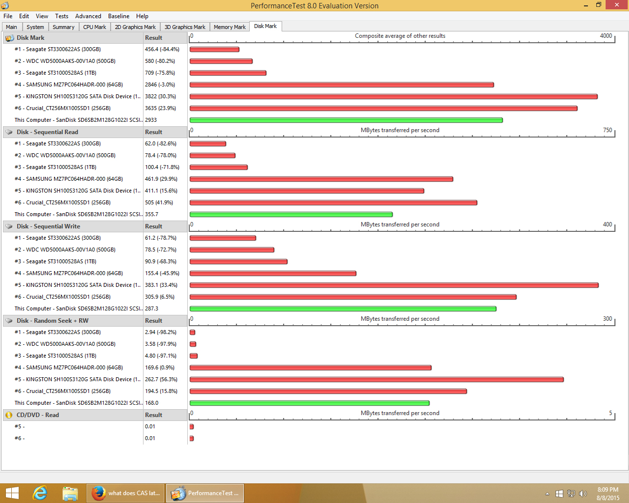Switch to the Main tab
Viewport: 629px width, 503px height.
(x=12, y=27)
